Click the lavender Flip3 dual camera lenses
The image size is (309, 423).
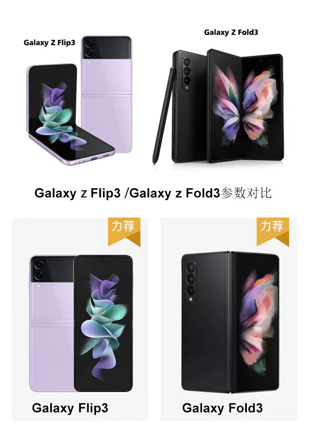(x=89, y=49)
